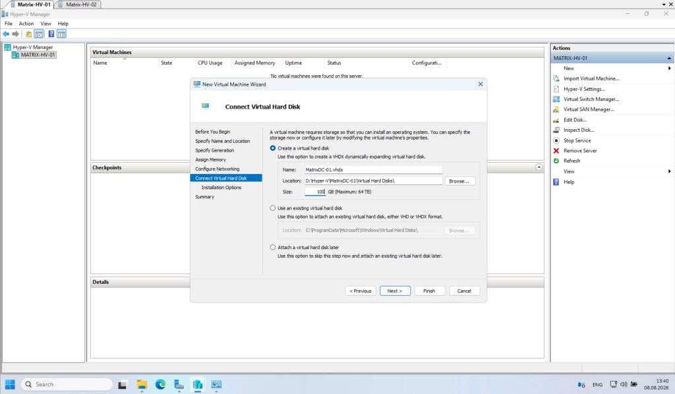The height and width of the screenshot is (394, 675).
Task: Go to Specify Name and Location wizard step
Action: click(223, 141)
